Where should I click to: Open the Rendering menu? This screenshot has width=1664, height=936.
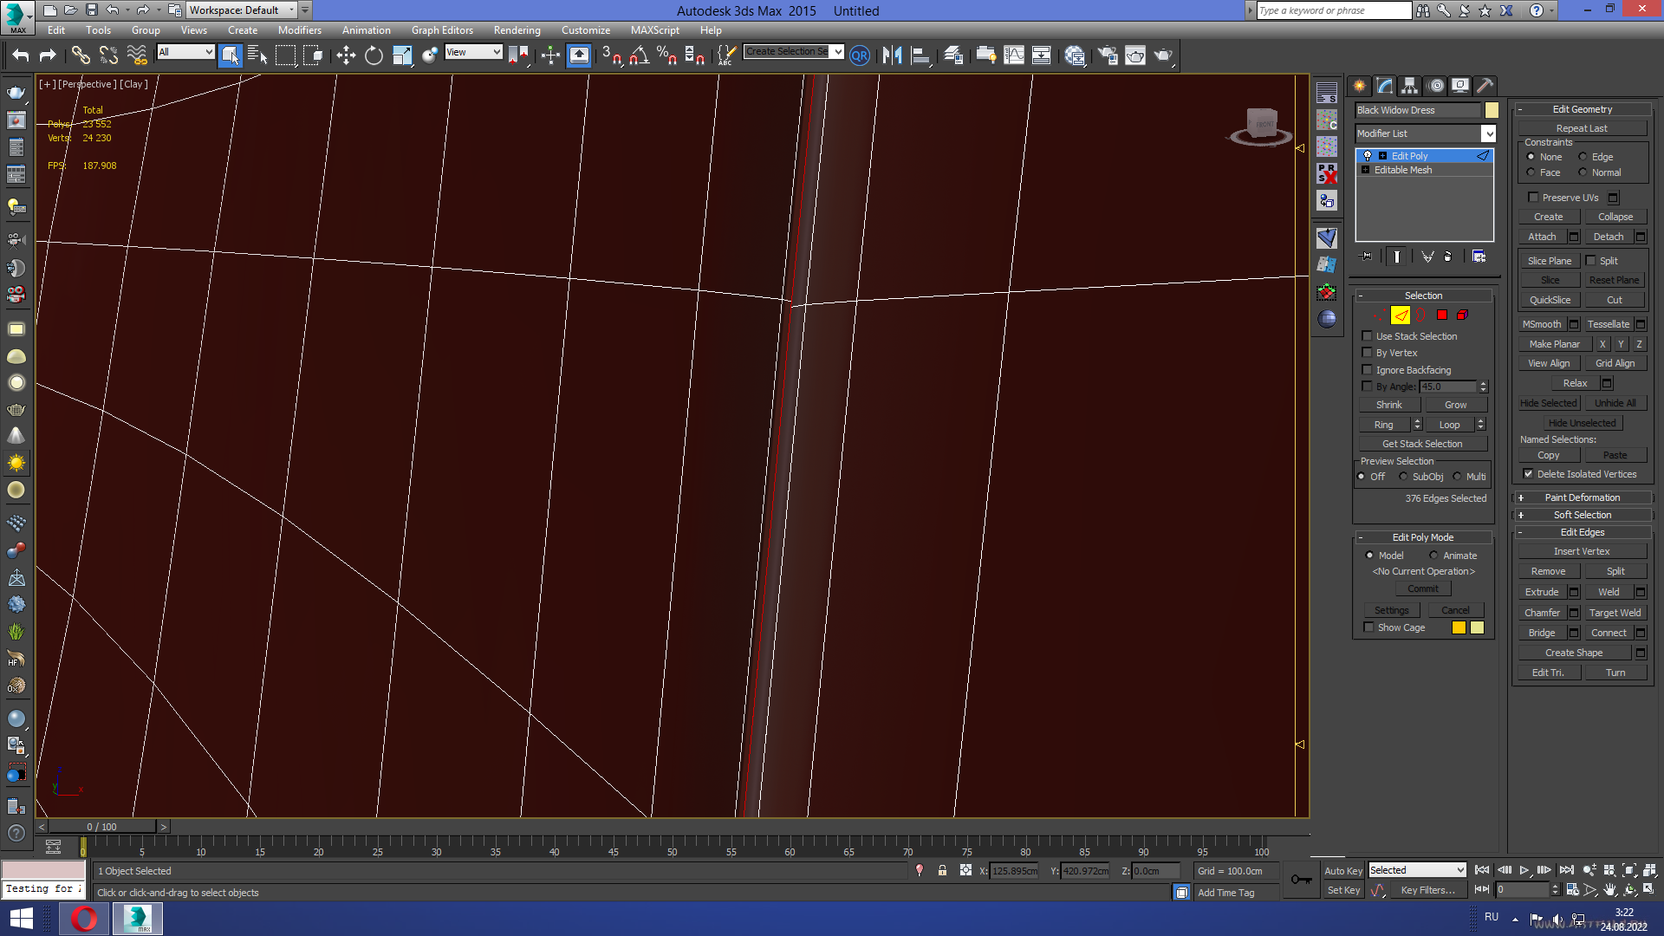[517, 30]
